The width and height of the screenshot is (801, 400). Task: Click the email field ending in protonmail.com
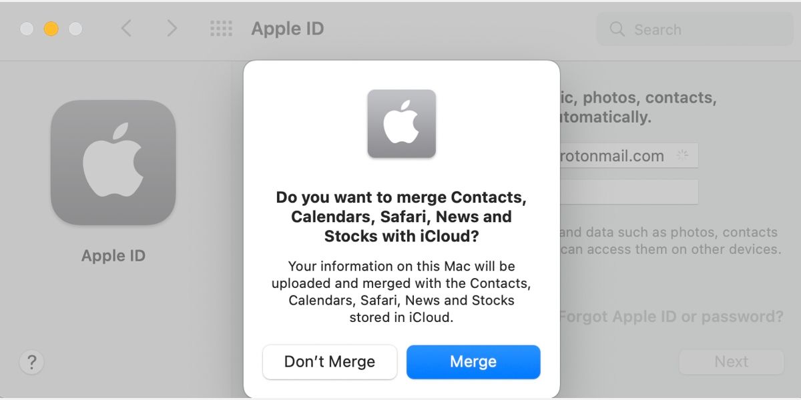pos(627,155)
